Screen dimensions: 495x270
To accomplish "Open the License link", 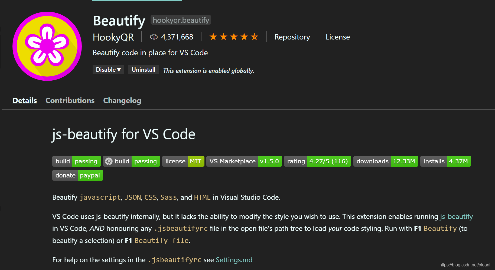I will pyautogui.click(x=338, y=37).
